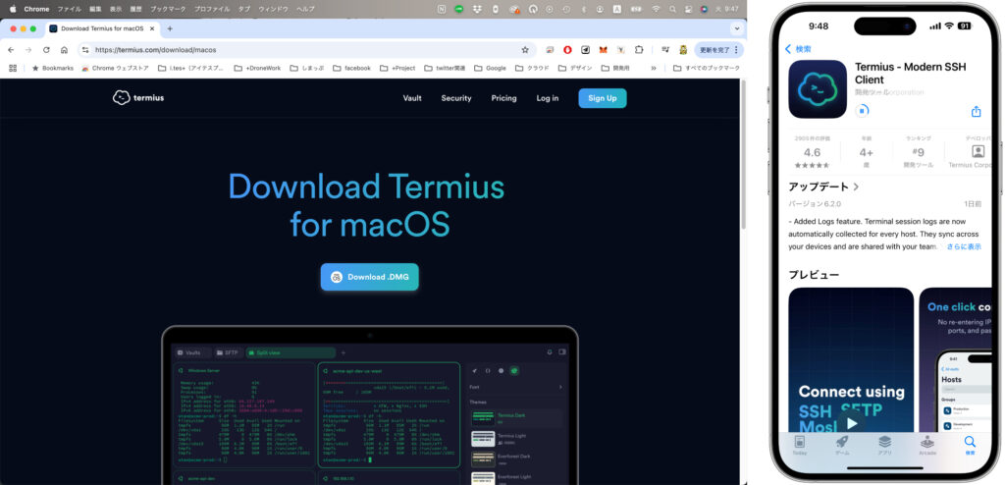Open the tab search dropdown chevron

coord(736,28)
